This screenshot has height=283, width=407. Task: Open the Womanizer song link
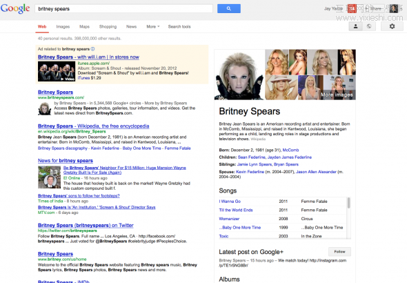229,219
